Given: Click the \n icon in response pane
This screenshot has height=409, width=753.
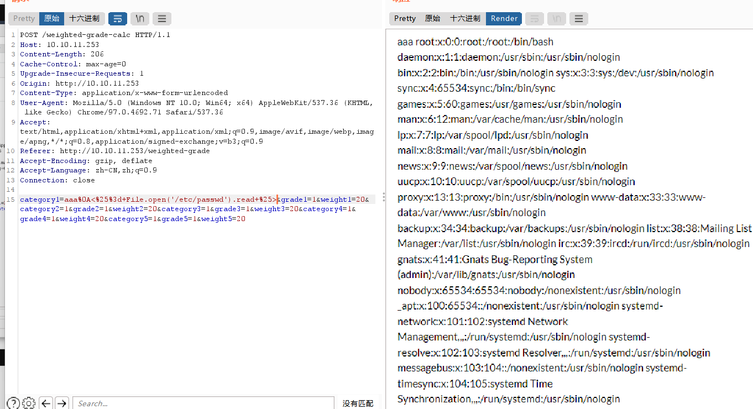Looking at the screenshot, I should pos(557,19).
